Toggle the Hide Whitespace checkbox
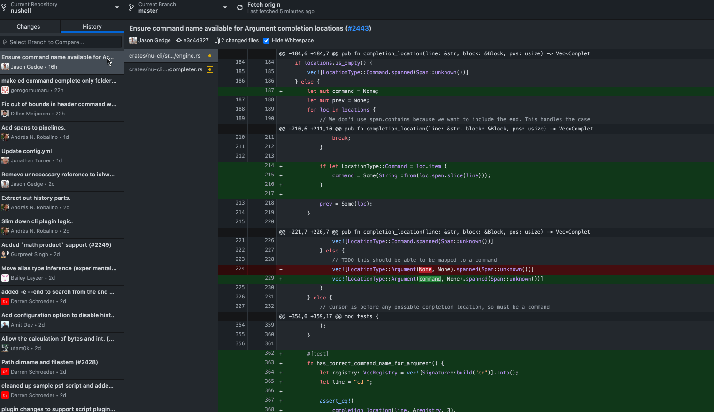The image size is (714, 412). pos(267,41)
